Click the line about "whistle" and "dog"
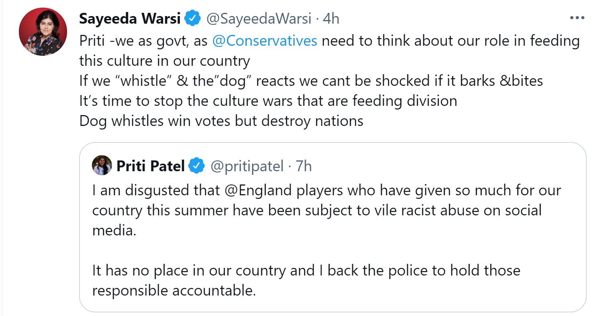This screenshot has height=316, width=600. (311, 81)
